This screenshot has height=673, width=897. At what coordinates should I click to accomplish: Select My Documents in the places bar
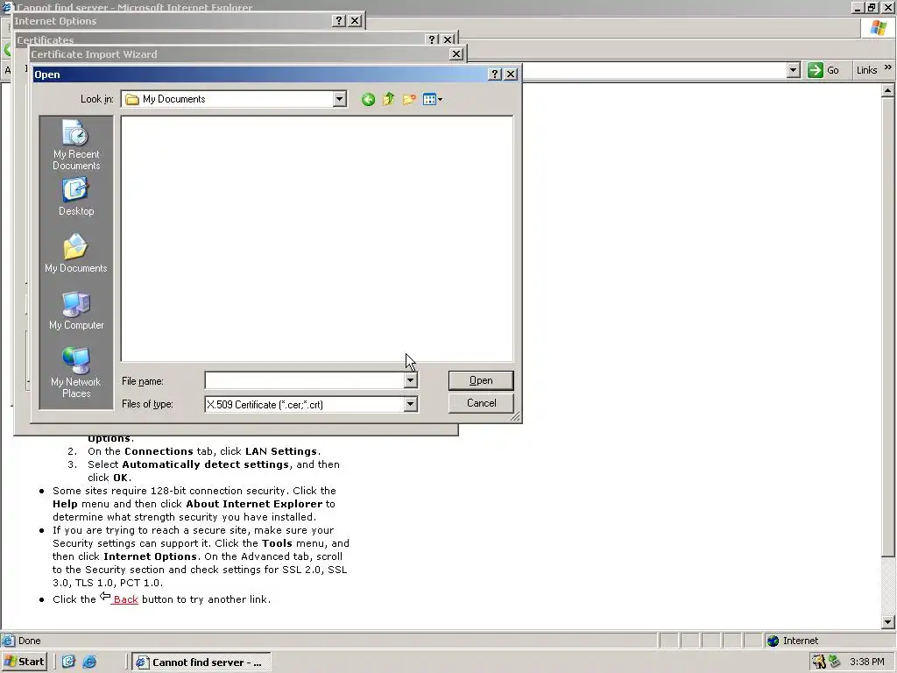(76, 253)
